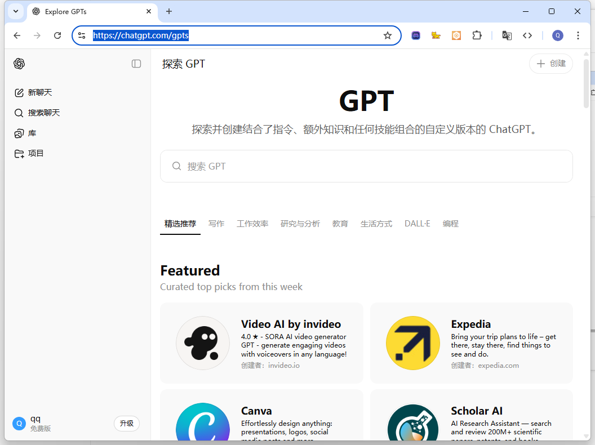Click the scrollbar down arrow
This screenshot has height=445, width=595.
pyautogui.click(x=587, y=437)
